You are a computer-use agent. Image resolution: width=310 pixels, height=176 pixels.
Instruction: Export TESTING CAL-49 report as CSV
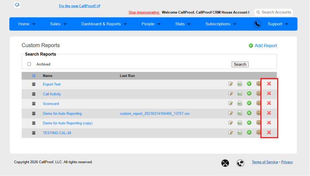tap(239, 133)
